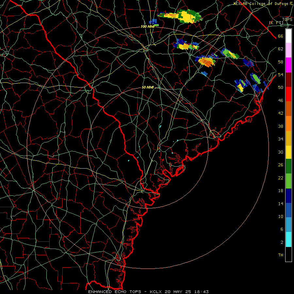The height and width of the screenshot is (294, 294).
Task: Click the "14" scale label
Action: coord(281,204)
